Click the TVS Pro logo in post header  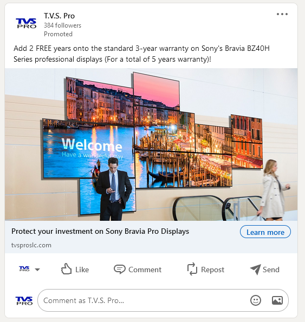tap(26, 23)
